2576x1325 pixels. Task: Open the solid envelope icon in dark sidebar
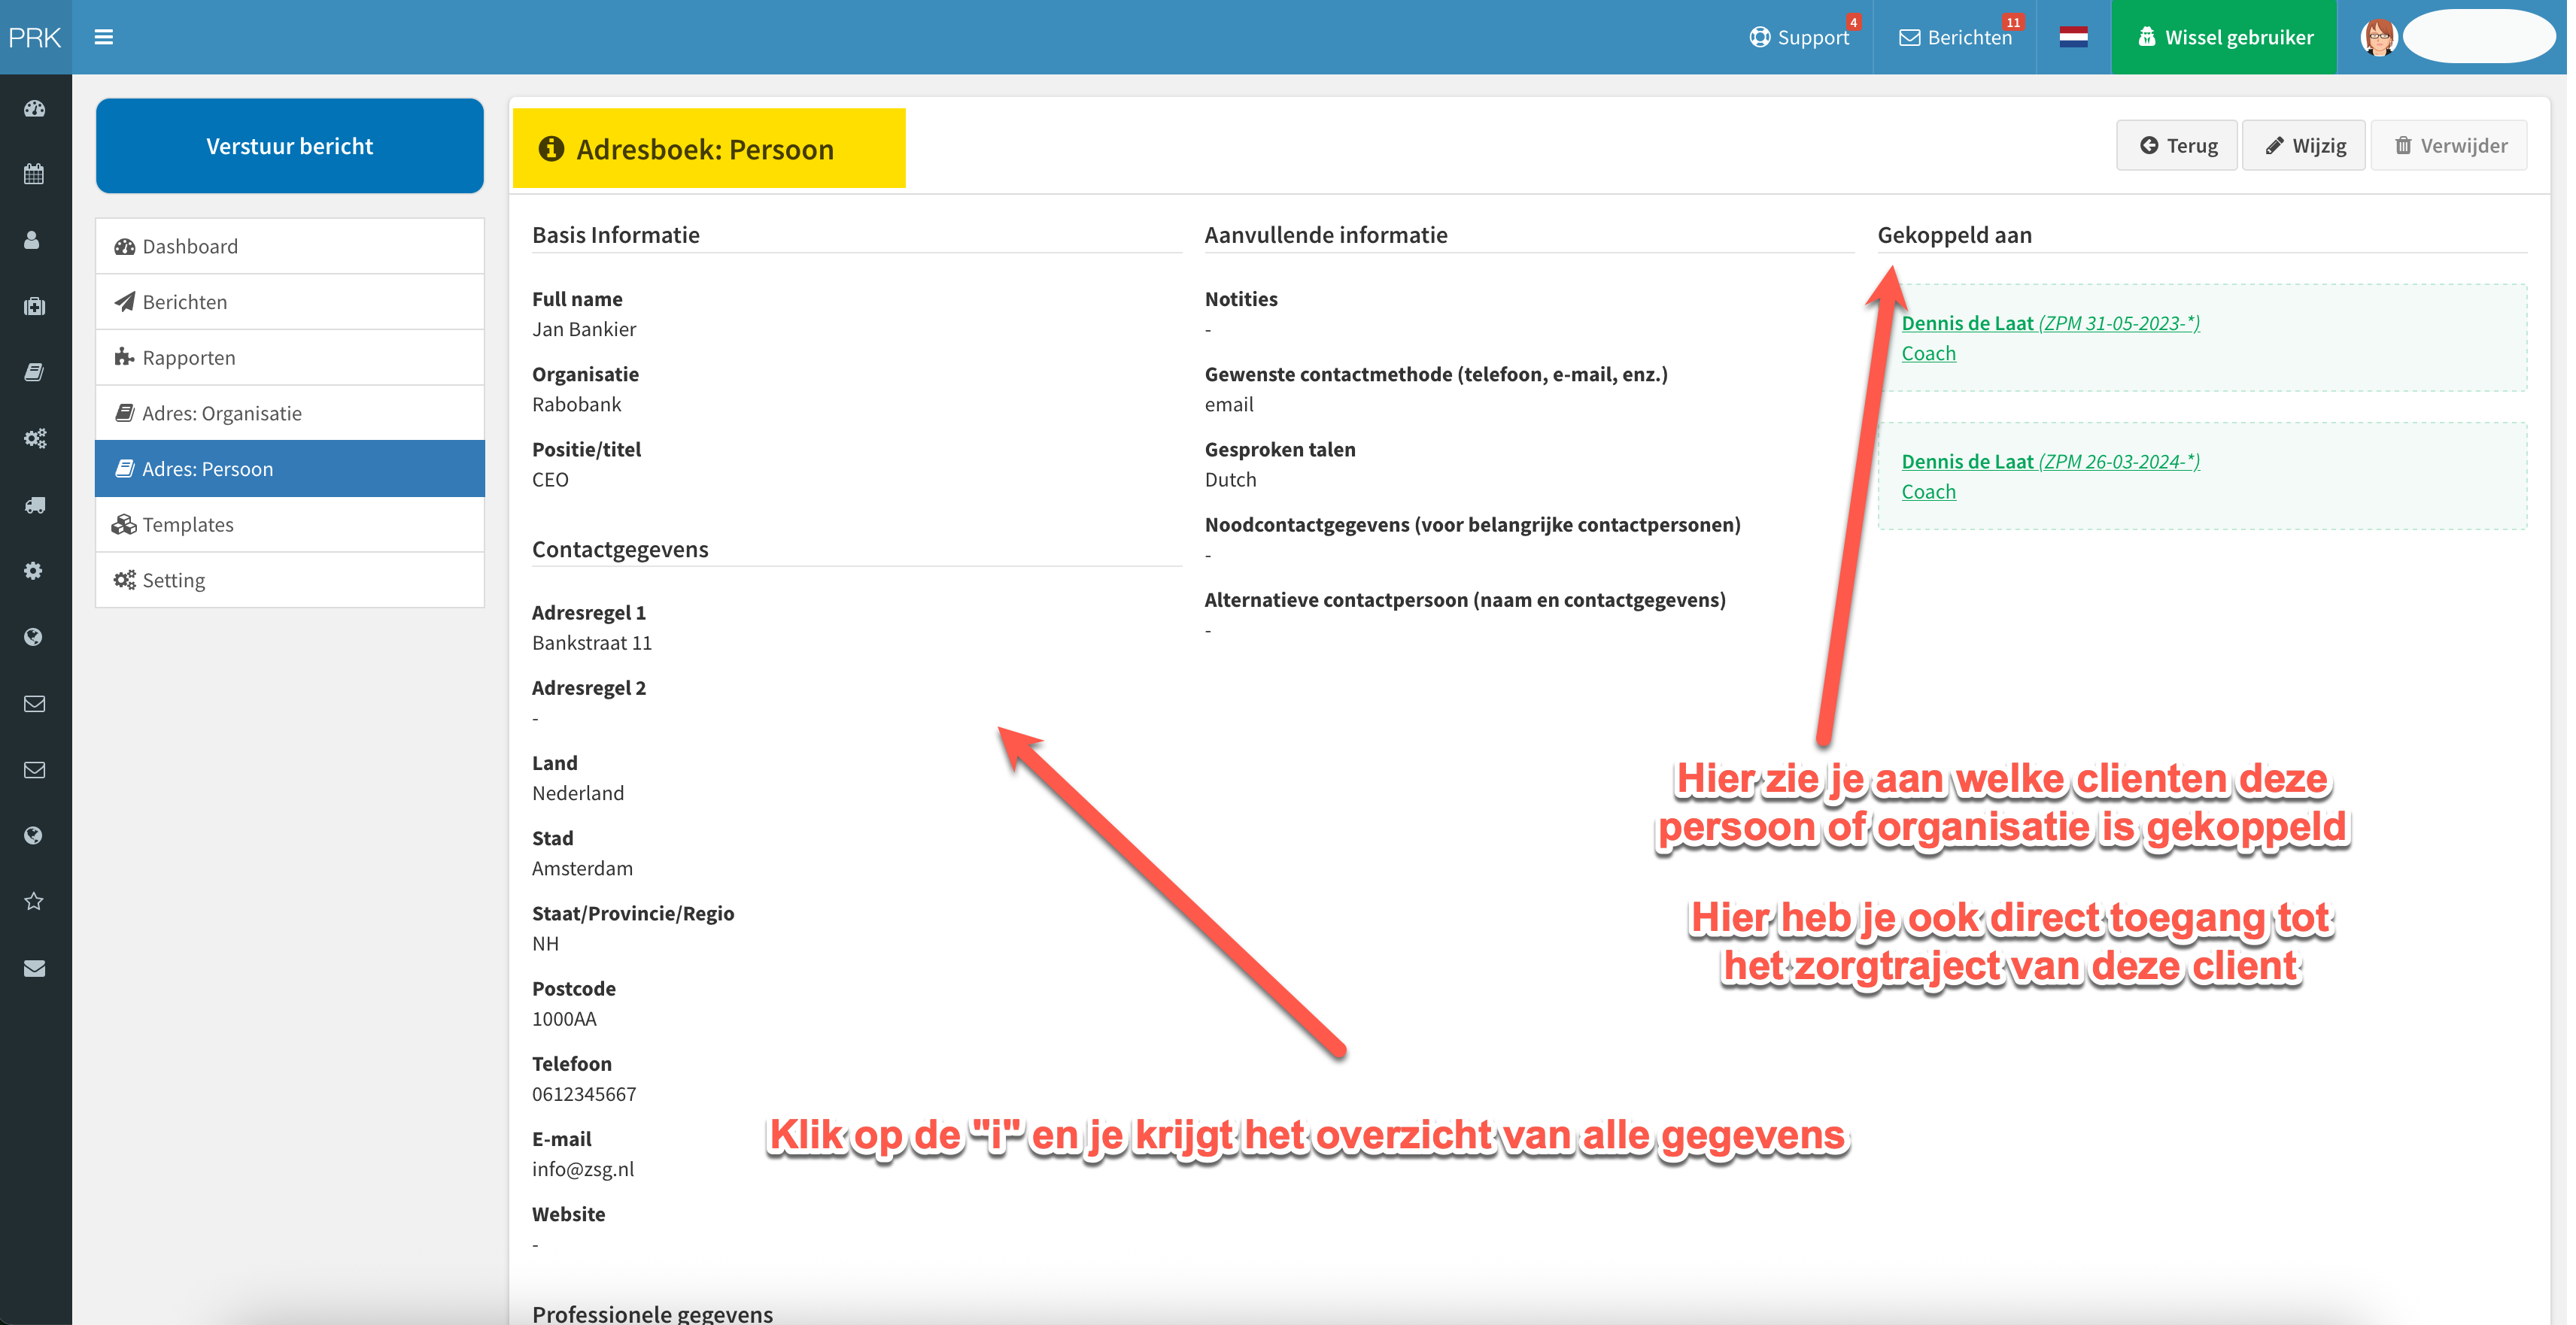click(x=35, y=969)
